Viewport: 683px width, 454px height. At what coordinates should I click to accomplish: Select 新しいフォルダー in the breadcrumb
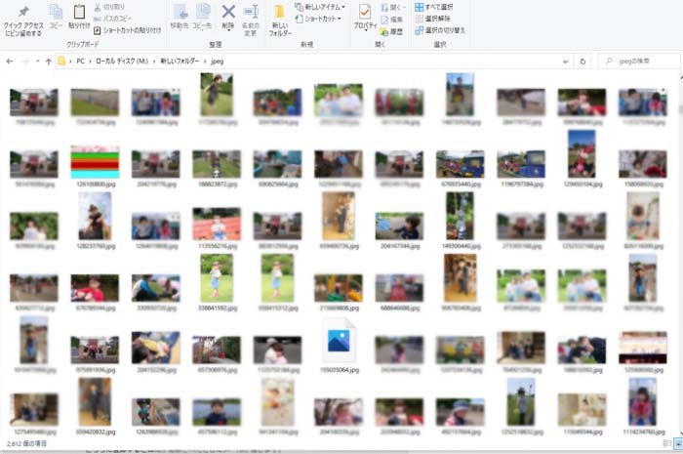tap(180, 62)
